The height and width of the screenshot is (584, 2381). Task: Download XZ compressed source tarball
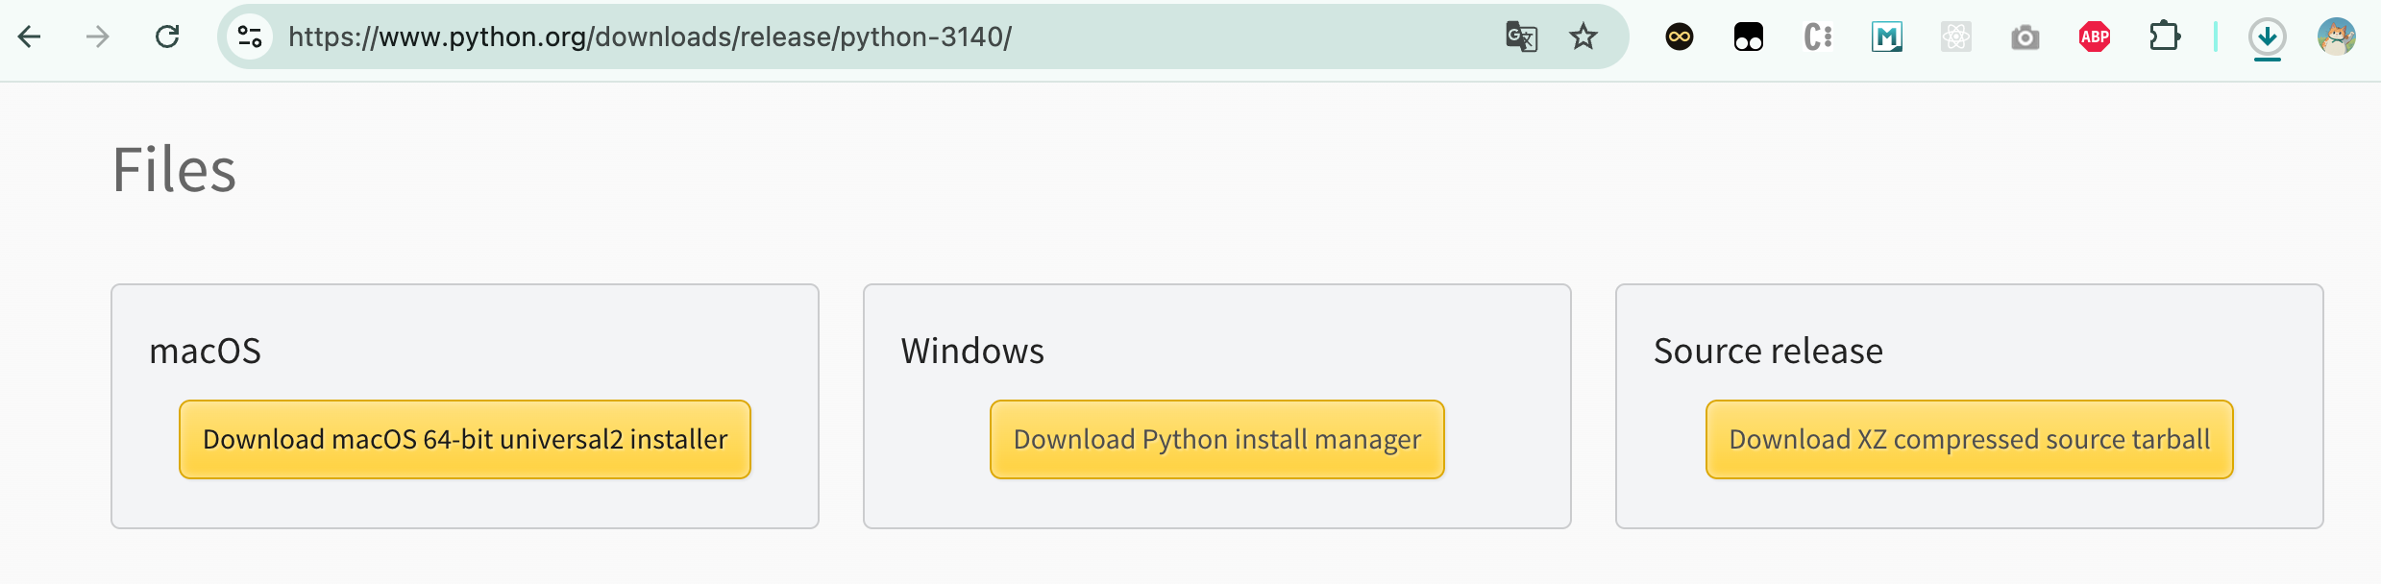(x=1969, y=440)
